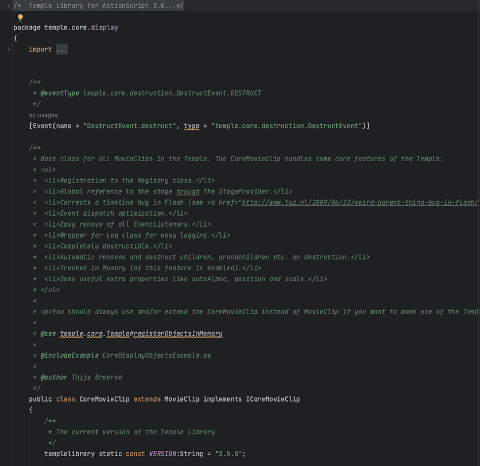Click the underlined "type" attribute in Event metadata

click(x=191, y=126)
